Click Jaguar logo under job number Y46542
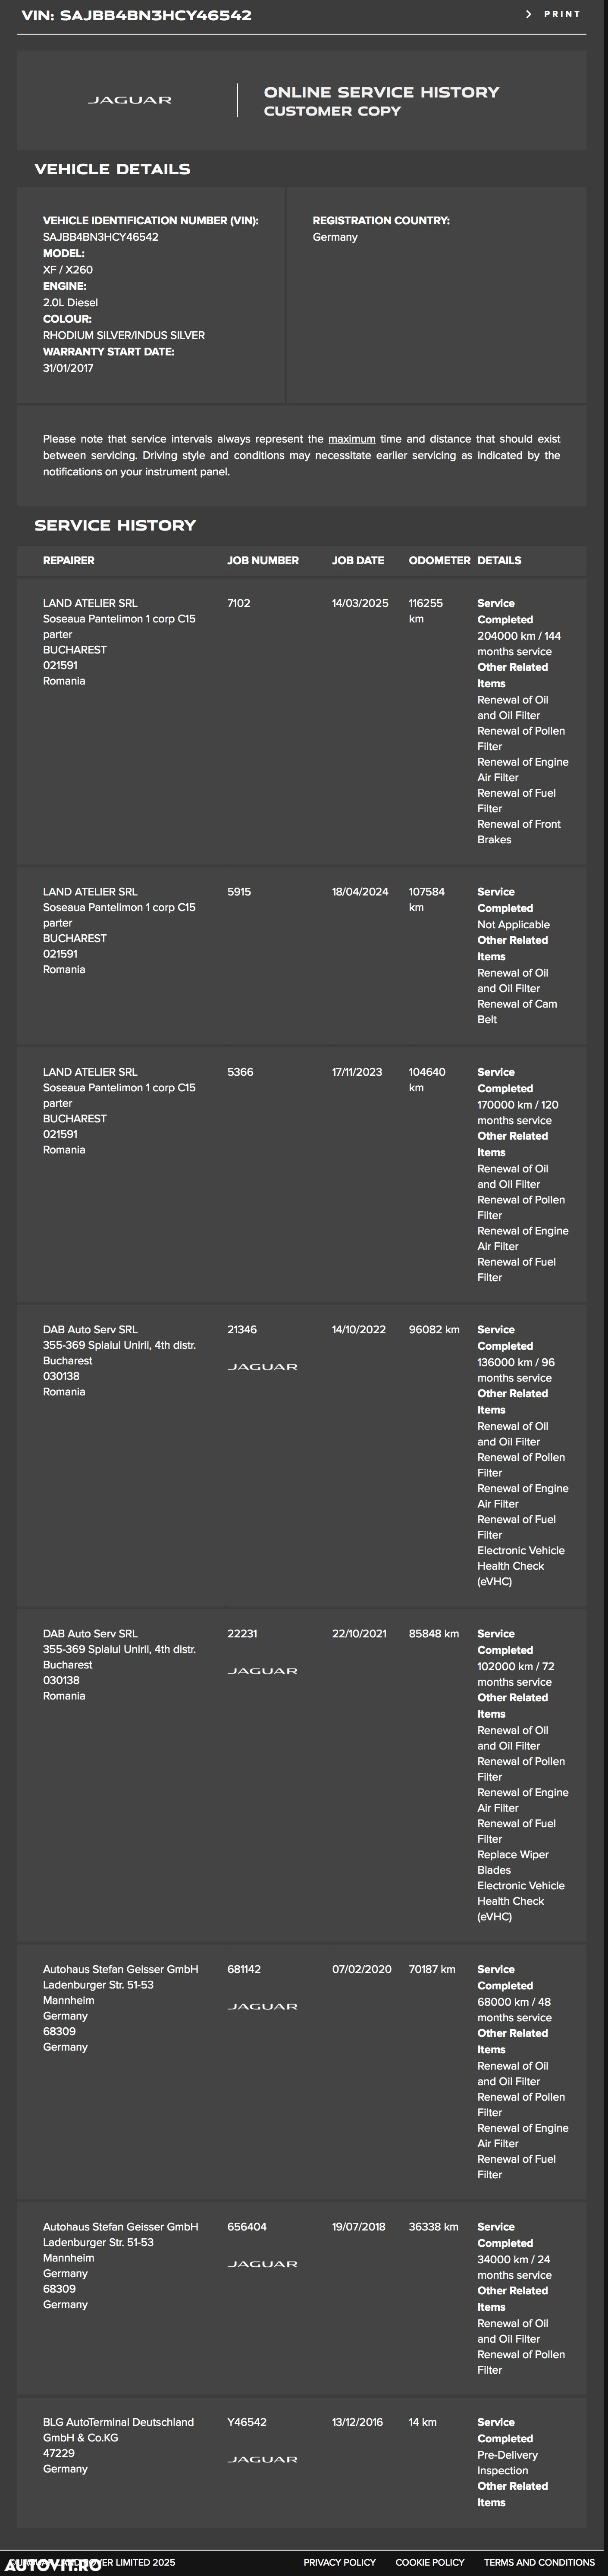608x2576 pixels. [262, 2459]
